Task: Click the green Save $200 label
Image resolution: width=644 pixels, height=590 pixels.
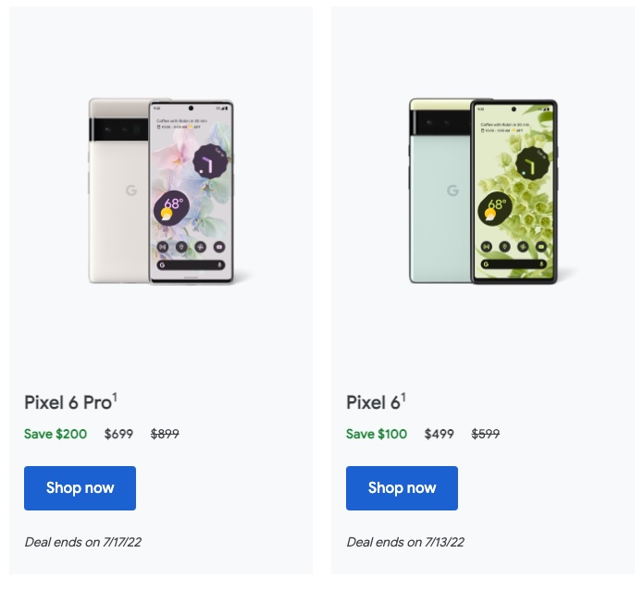Action: (56, 434)
